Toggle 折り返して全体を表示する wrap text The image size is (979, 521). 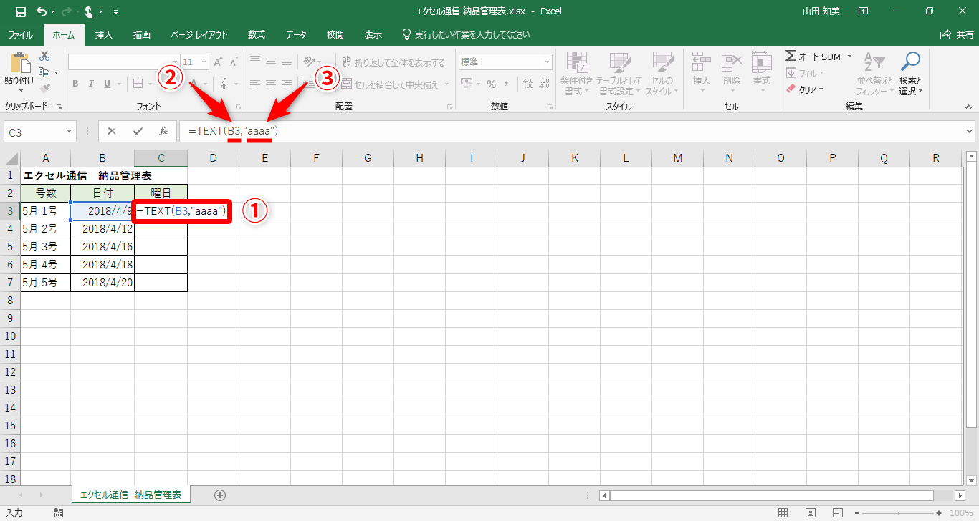393,62
